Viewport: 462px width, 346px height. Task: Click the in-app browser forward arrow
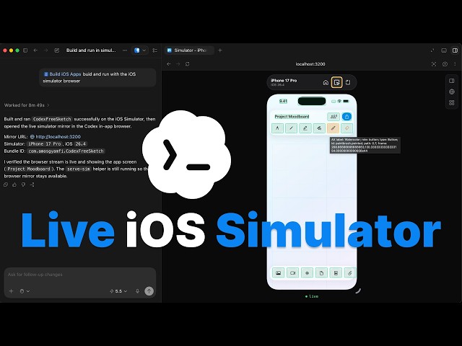point(178,64)
